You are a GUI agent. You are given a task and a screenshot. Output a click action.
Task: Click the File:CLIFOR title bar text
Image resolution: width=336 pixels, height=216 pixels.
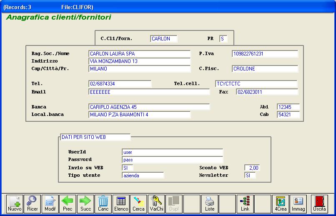point(78,7)
